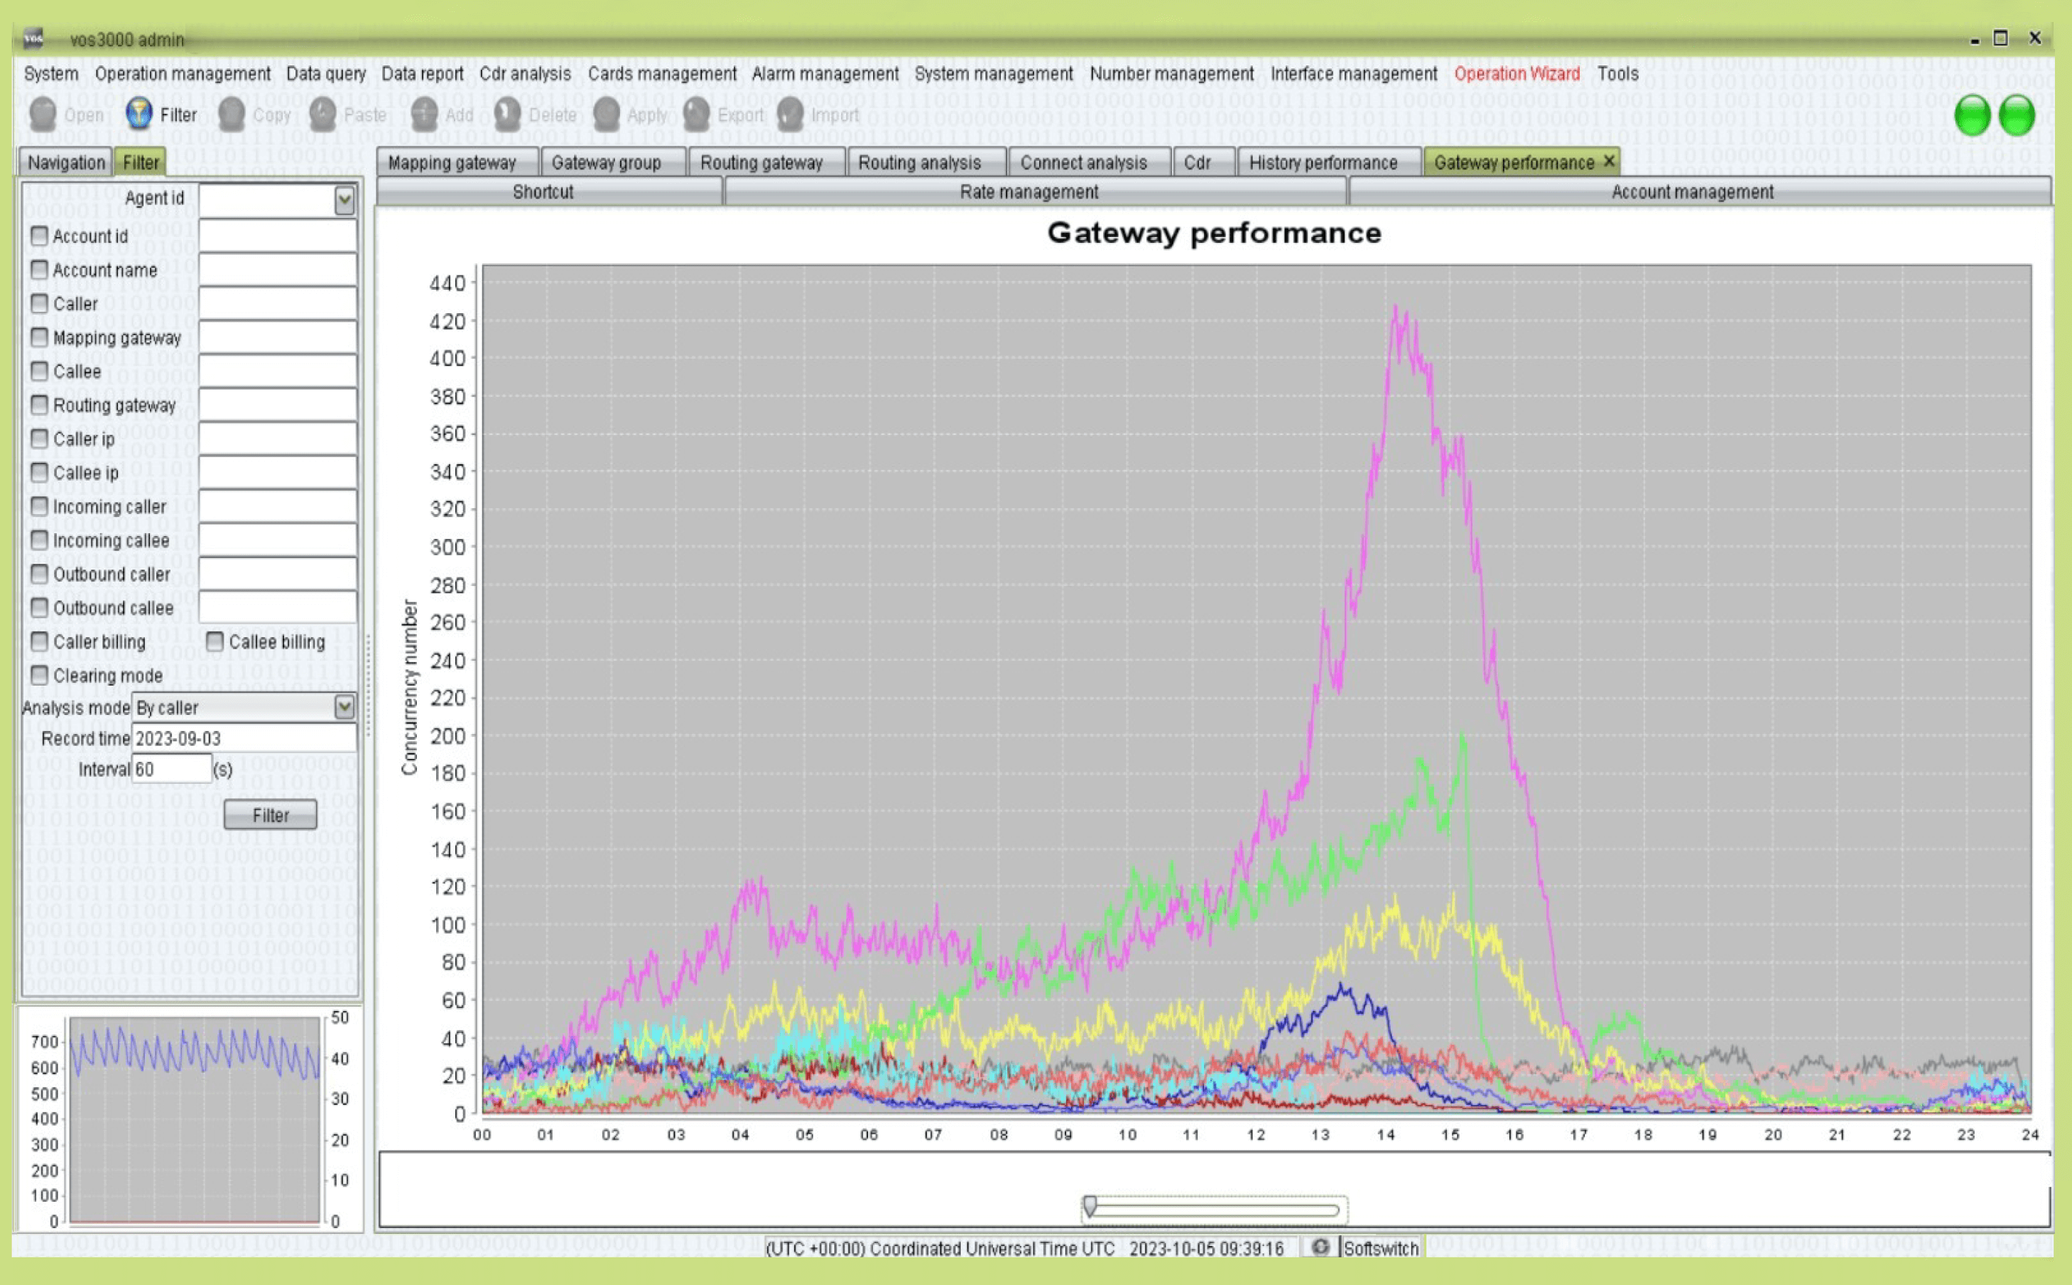Tick the Outbound callee checkbox
2072x1285 pixels.
[x=39, y=608]
